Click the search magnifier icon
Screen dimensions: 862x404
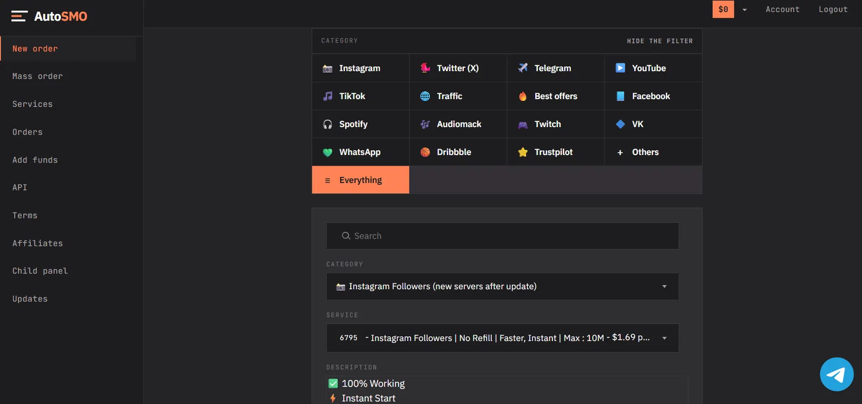(x=346, y=236)
